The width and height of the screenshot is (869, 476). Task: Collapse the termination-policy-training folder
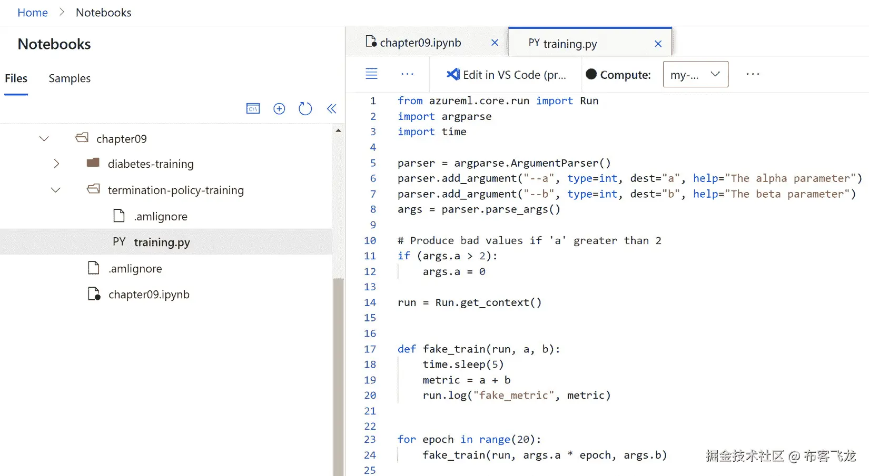55,190
